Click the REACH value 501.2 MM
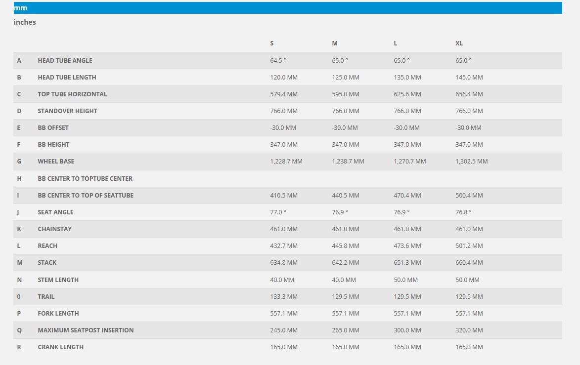580x365 pixels. tap(469, 246)
